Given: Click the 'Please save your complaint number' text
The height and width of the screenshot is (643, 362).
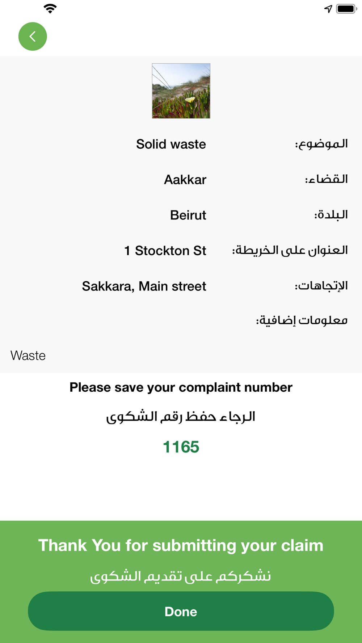Looking at the screenshot, I should [x=181, y=387].
